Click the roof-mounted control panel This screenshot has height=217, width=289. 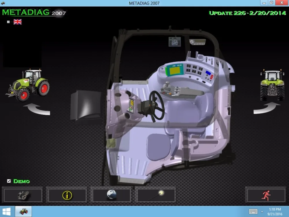pos(175,42)
